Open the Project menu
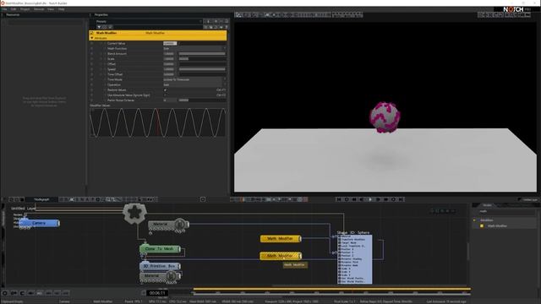541x304 pixels. click(x=25, y=9)
